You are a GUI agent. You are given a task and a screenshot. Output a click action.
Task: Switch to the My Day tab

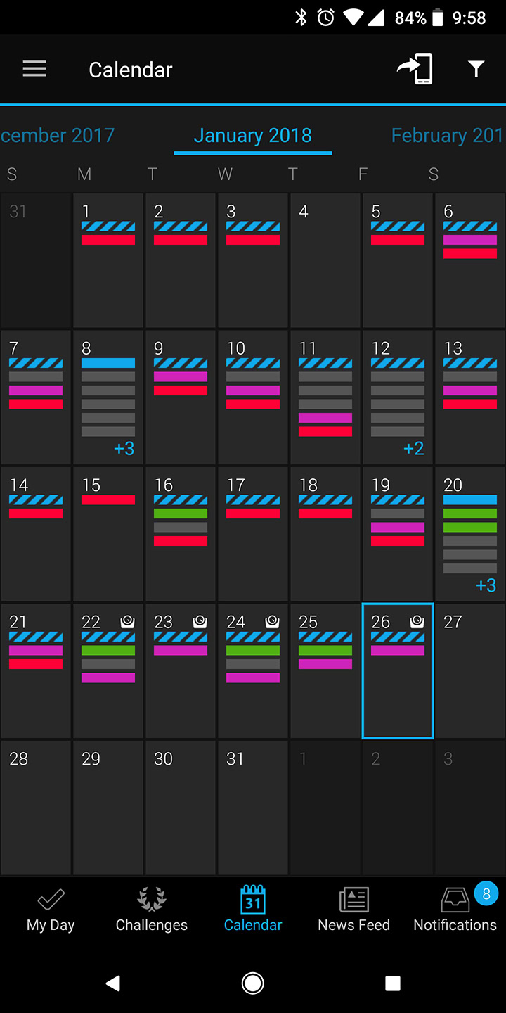tap(51, 909)
